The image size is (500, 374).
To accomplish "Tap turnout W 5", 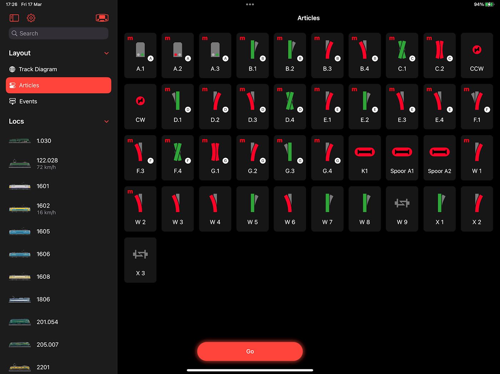I will [252, 209].
